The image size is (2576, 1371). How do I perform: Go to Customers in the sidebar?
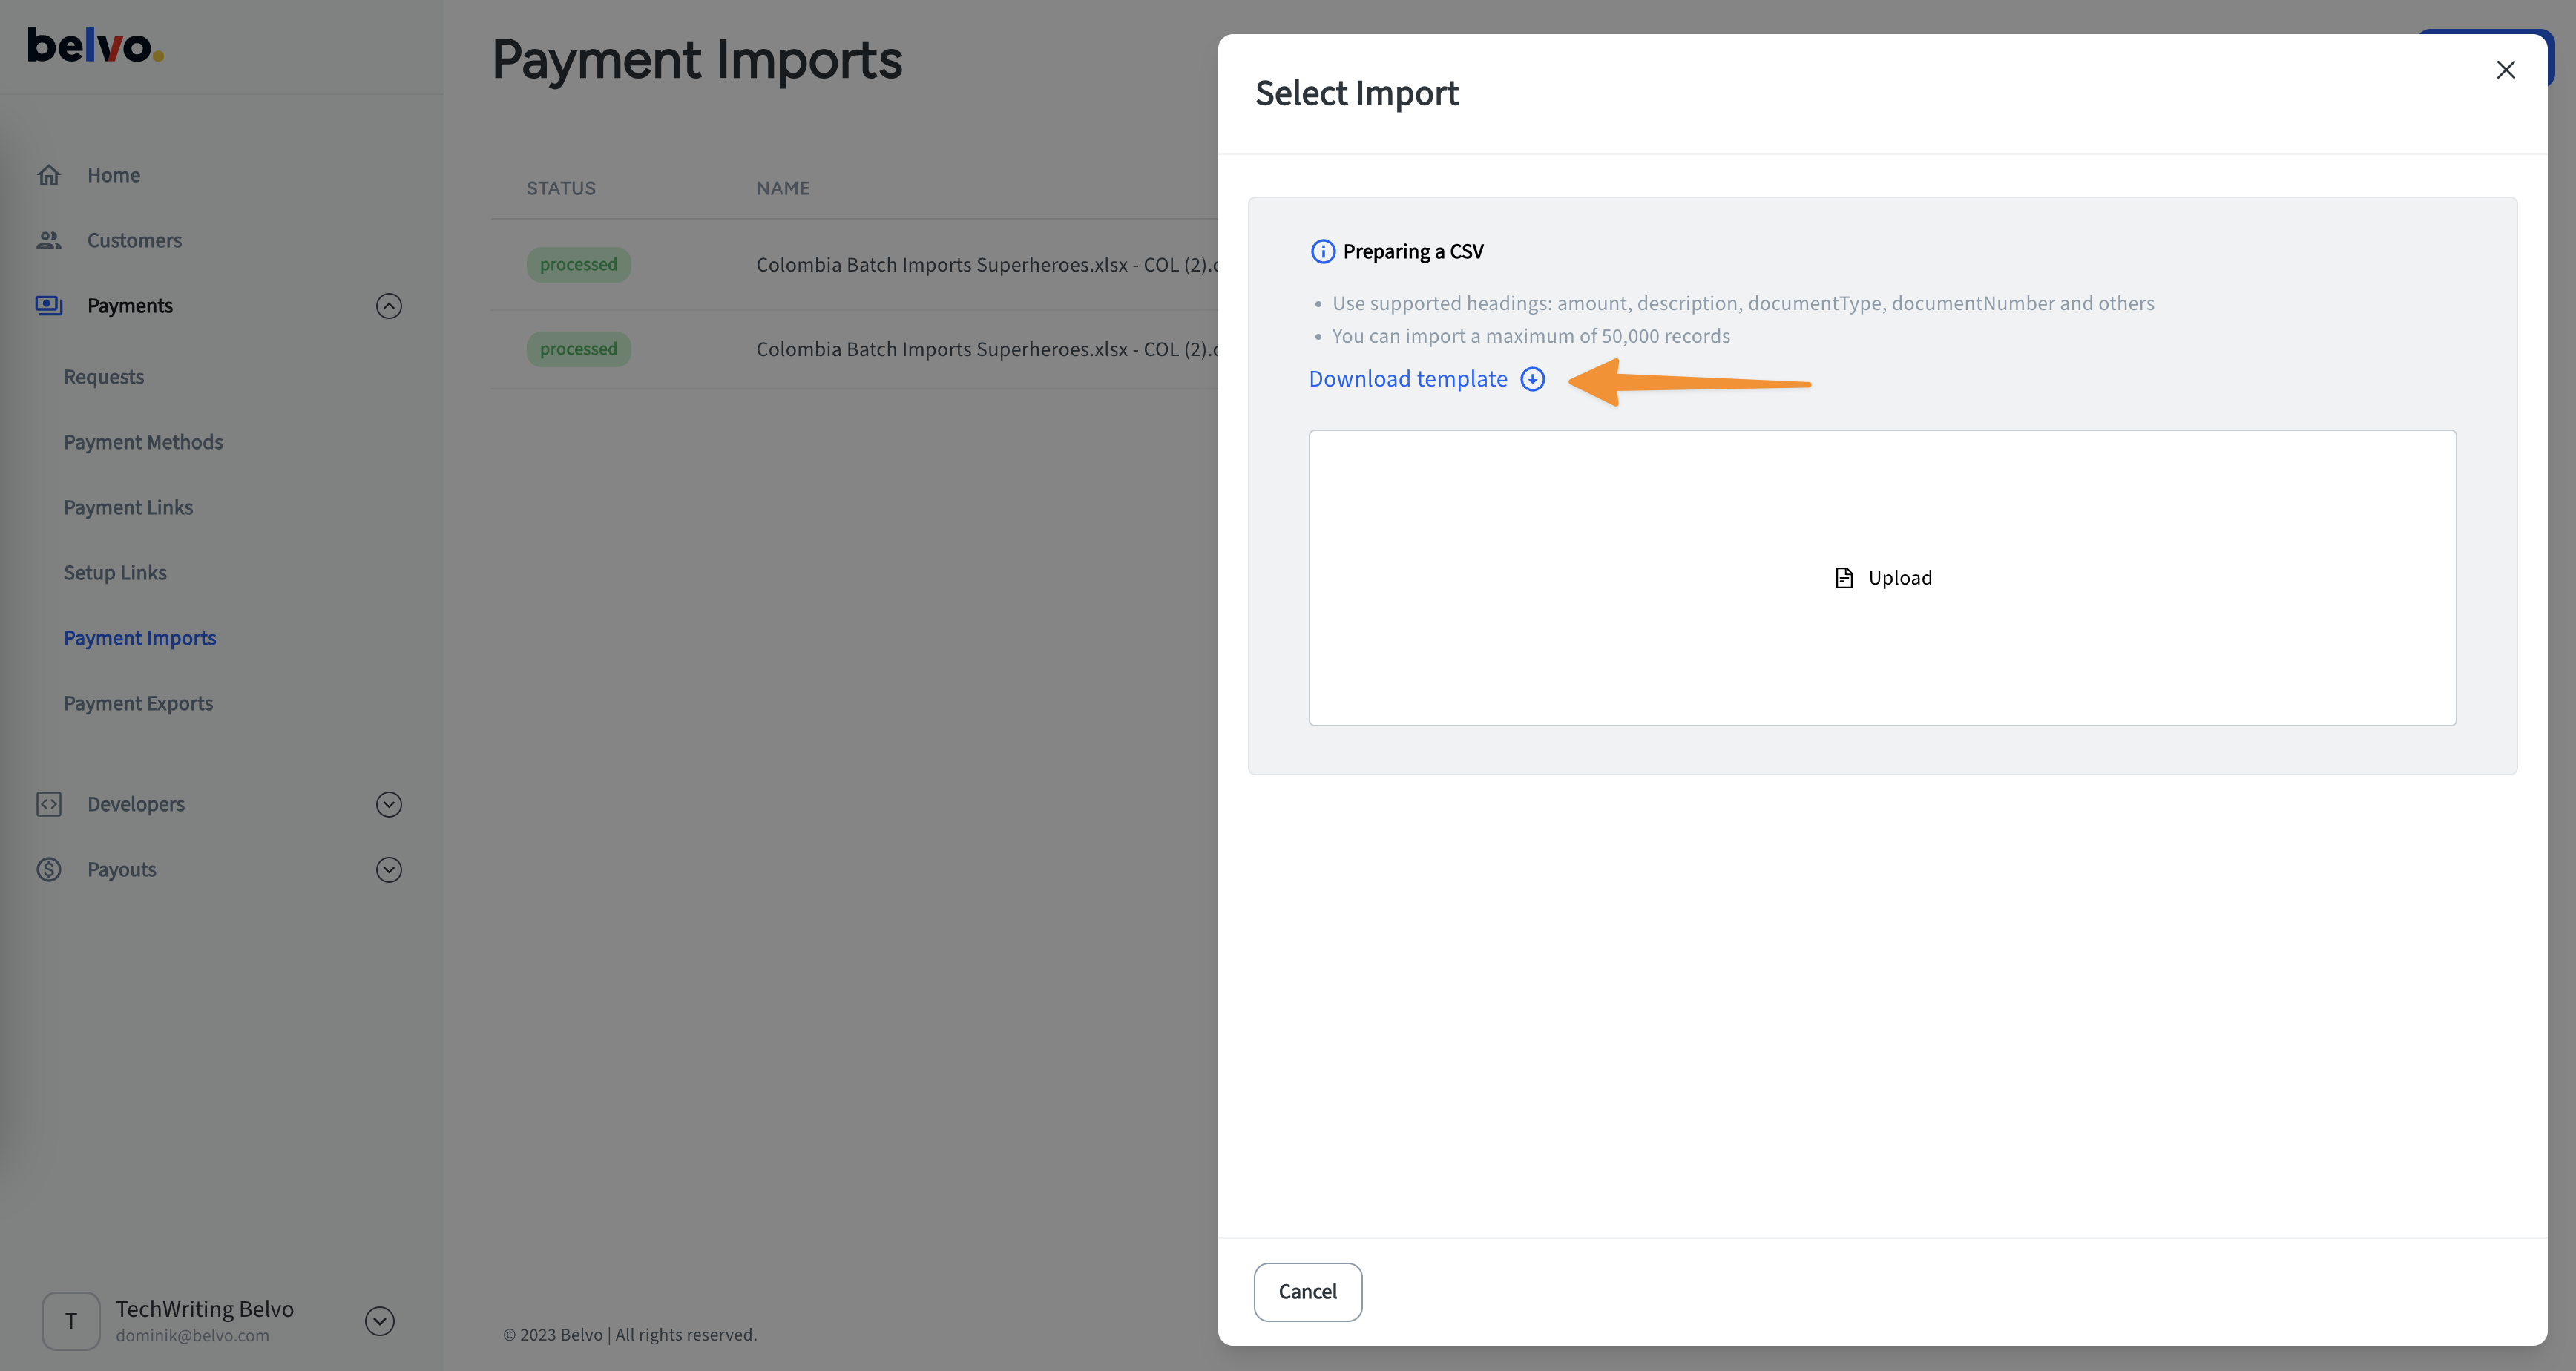[x=134, y=240]
